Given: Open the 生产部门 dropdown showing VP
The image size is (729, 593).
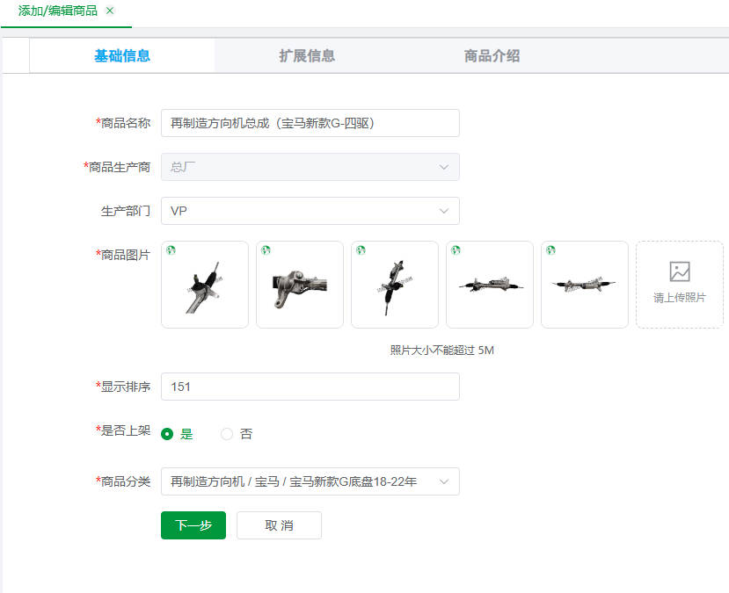Looking at the screenshot, I should pos(310,211).
